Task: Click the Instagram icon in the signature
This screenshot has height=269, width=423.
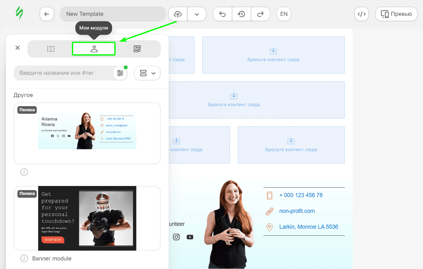Action: tap(176, 237)
